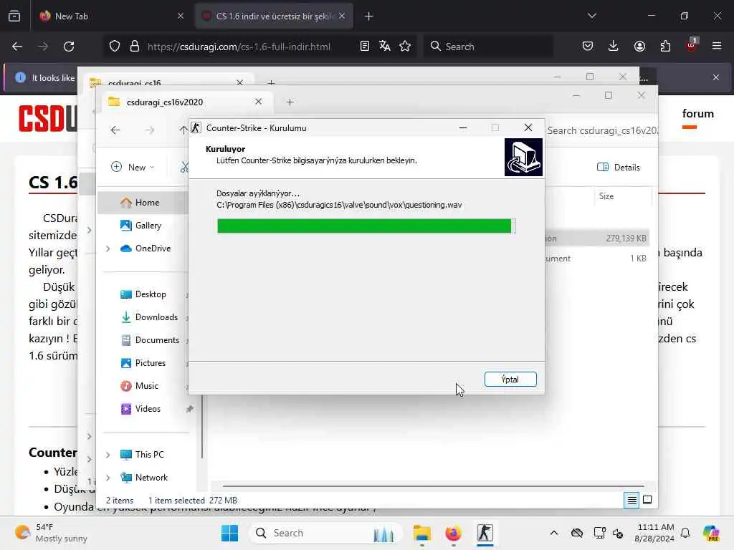Click the installer computer graphic in header
734x550 pixels.
point(523,157)
